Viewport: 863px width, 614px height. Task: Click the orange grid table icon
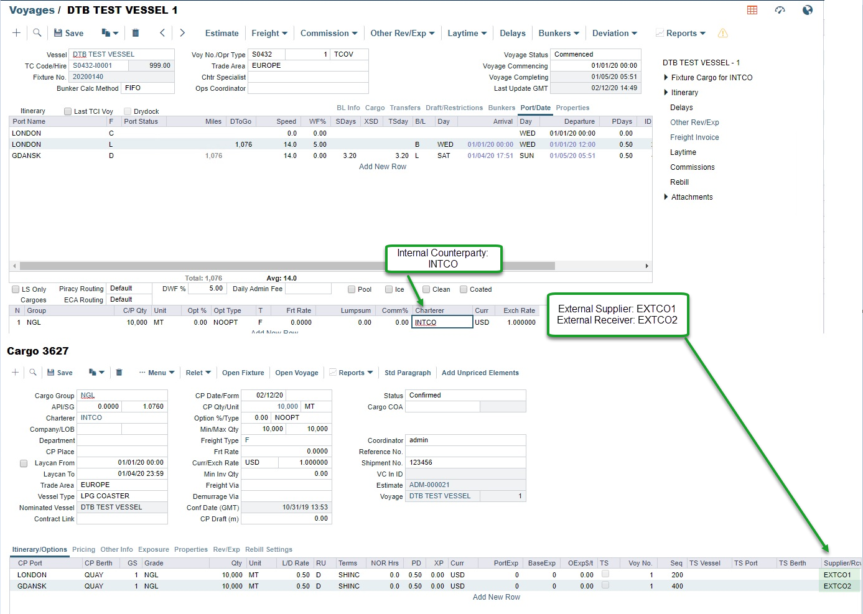coord(752,10)
